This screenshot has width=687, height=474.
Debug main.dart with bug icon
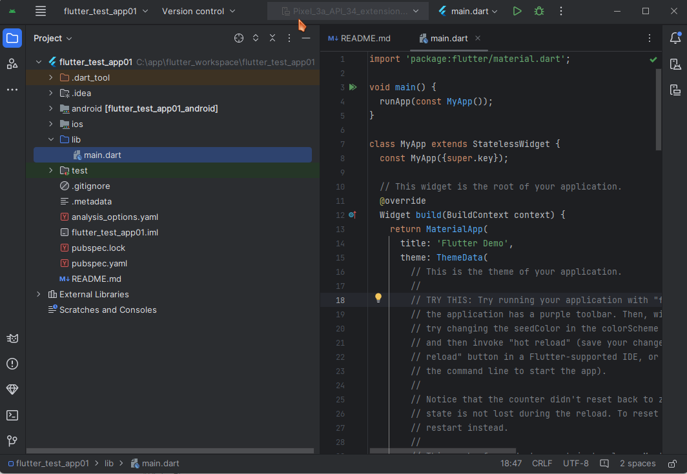click(x=539, y=11)
